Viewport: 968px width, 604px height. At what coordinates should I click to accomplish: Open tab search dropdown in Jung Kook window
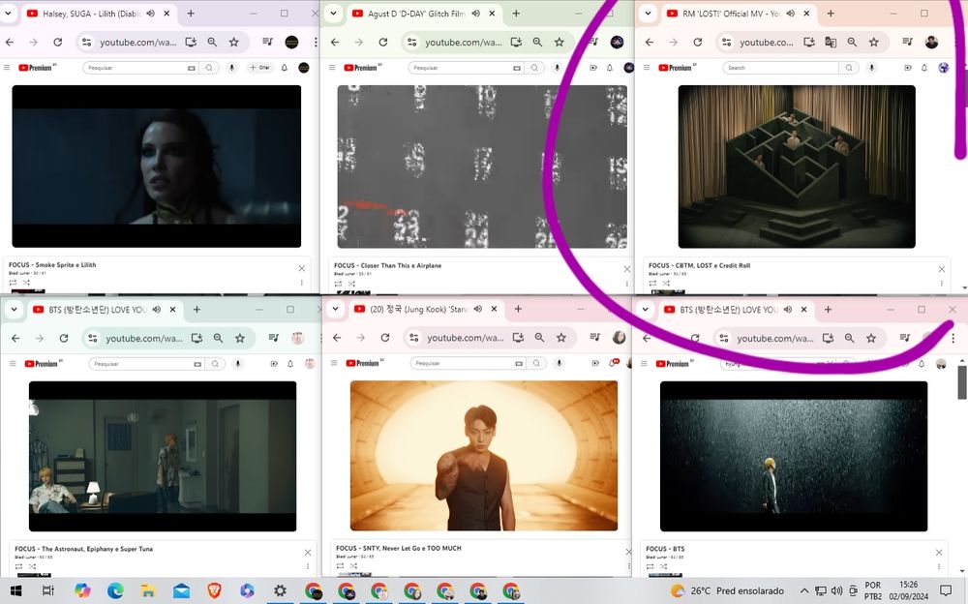point(335,309)
